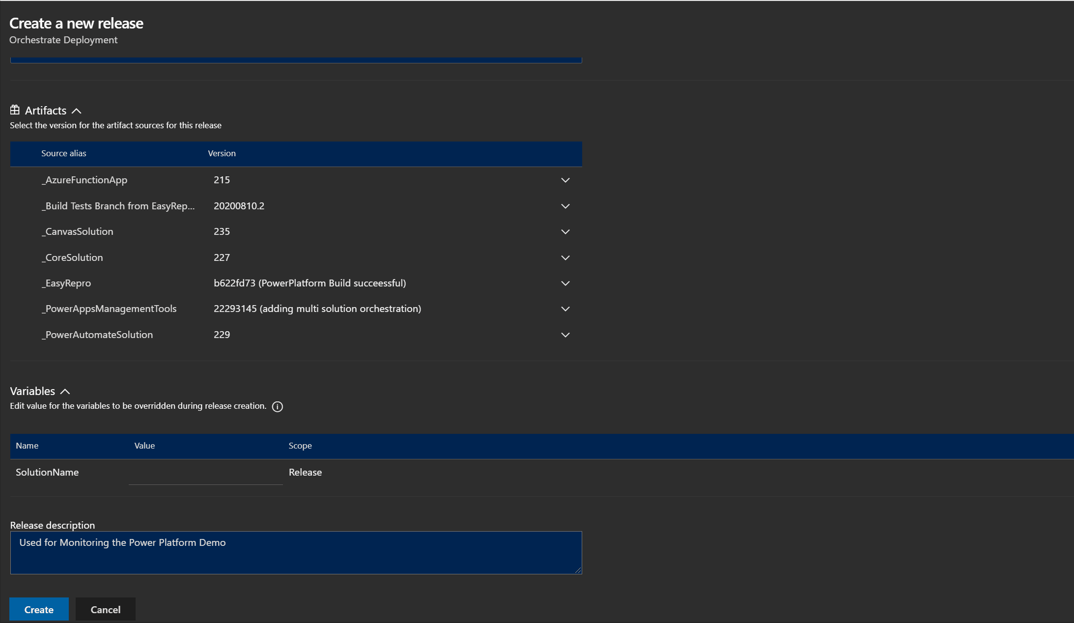Expand _PowerAutomateSolution version chevron
Screen dimensions: 1074x623
tap(565, 335)
